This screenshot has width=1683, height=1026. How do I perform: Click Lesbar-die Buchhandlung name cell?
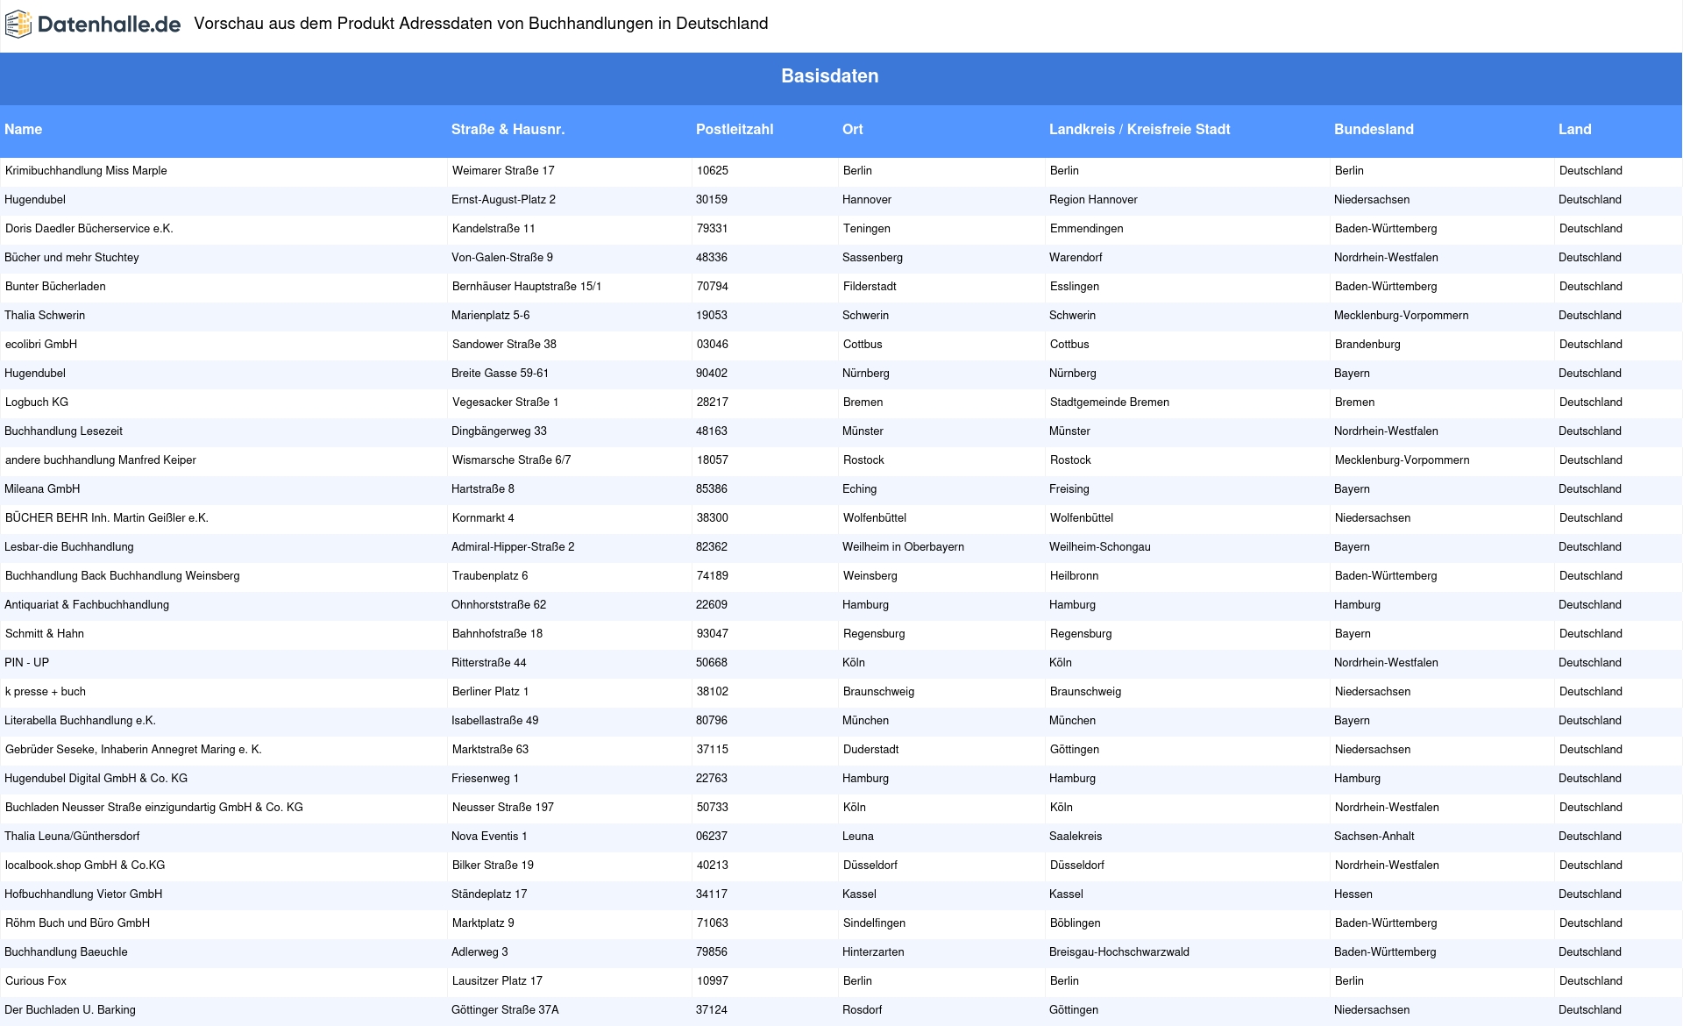[x=69, y=547]
